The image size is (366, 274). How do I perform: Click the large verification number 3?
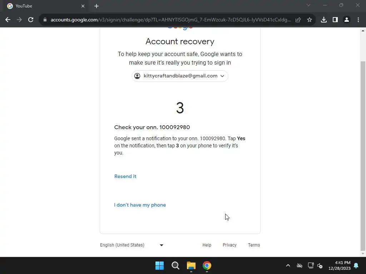point(180,108)
